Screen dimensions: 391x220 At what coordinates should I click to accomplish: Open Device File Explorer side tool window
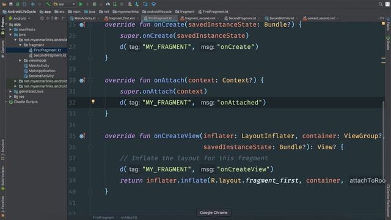click(x=388, y=201)
